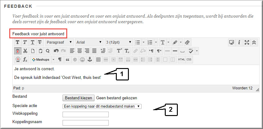Screen dimensions: 263x129
Task: Open the HTML code view
Action: click(182, 60)
